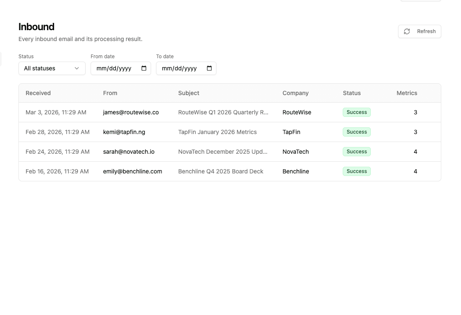
Task: Click the Company column header
Action: pos(295,93)
